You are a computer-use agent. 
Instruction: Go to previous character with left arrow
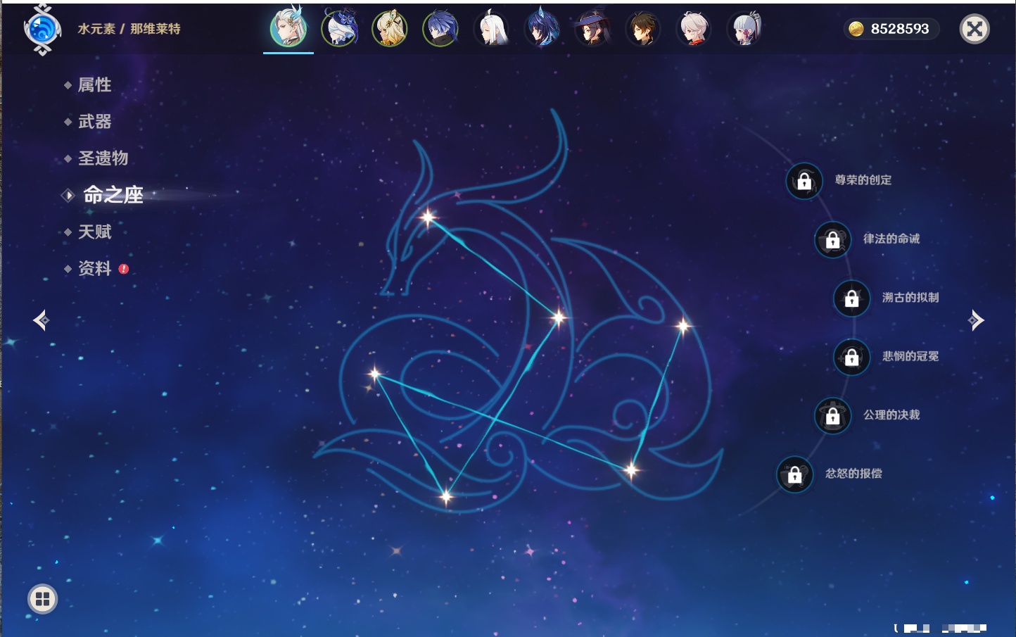click(x=41, y=320)
